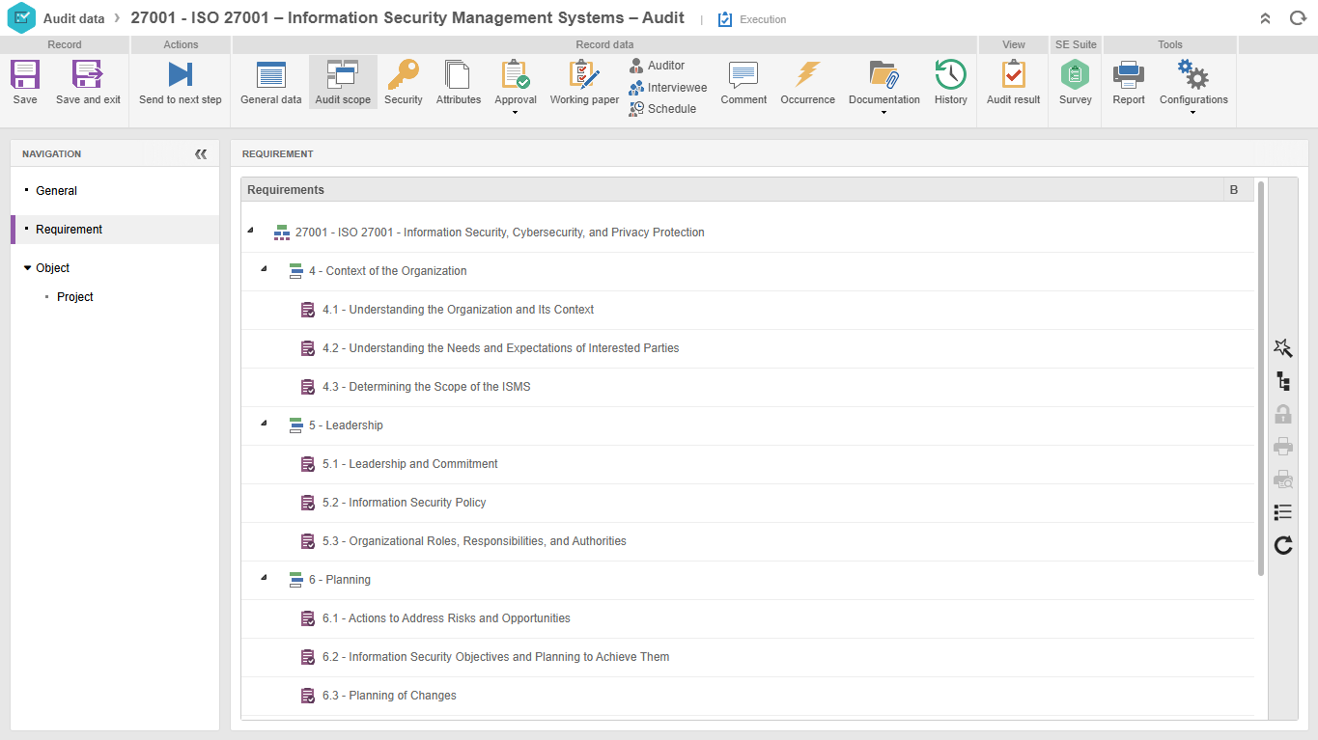Image resolution: width=1318 pixels, height=740 pixels.
Task: Open the Approval dropdown arrow
Action: tap(516, 113)
